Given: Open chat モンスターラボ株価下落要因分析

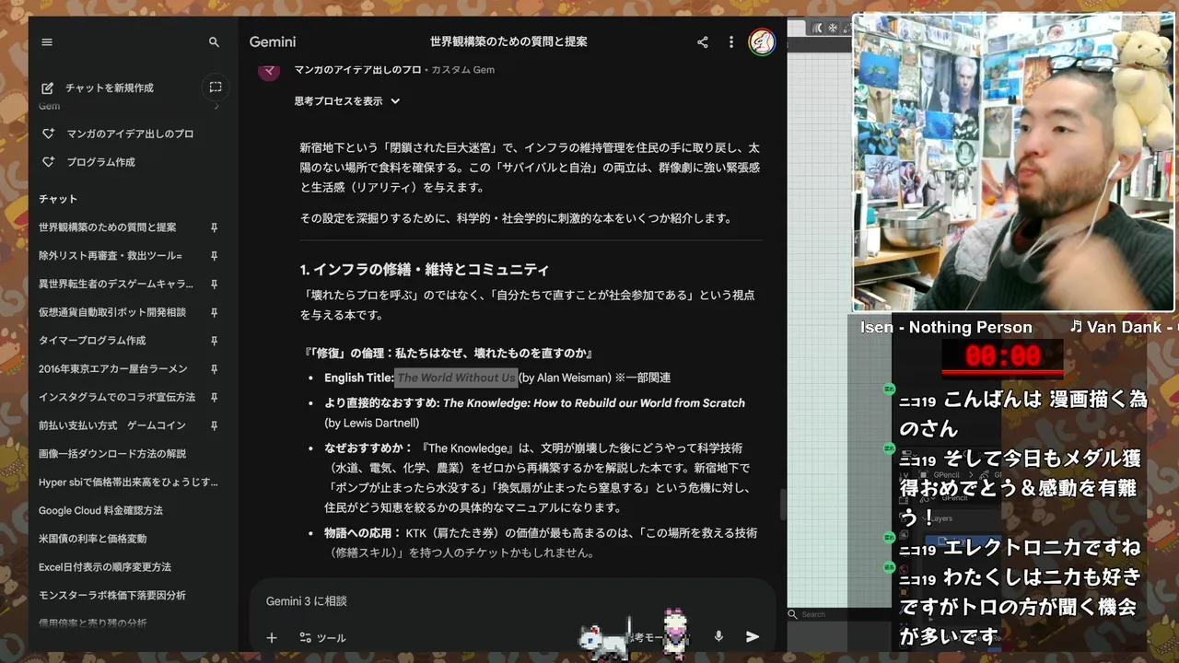Looking at the screenshot, I should 112,596.
